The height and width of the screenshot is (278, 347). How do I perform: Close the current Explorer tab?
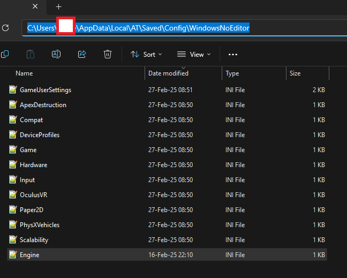pos(35,6)
